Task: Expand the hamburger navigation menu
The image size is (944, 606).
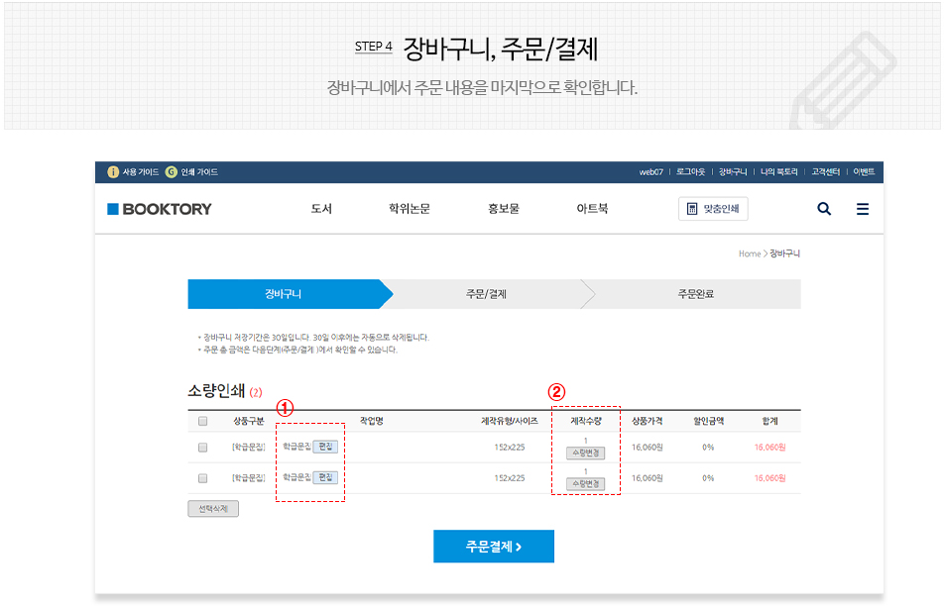Action: tap(862, 209)
